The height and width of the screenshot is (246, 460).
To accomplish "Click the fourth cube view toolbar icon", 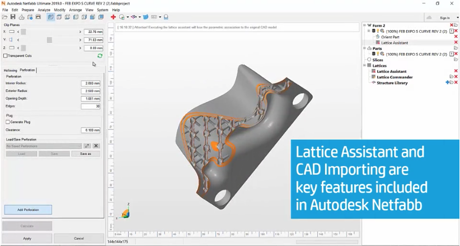I will 76,17.
